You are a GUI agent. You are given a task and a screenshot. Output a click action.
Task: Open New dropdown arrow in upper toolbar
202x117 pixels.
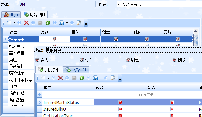click(14, 23)
